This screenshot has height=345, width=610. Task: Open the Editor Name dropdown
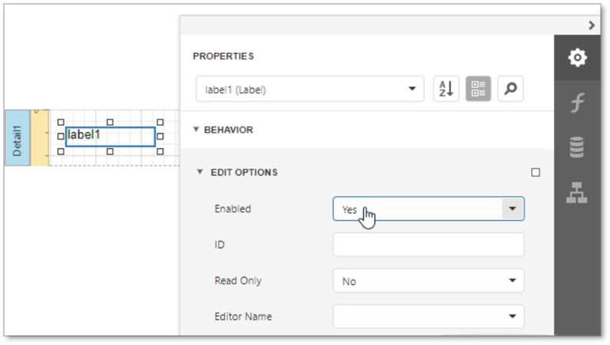428,316
